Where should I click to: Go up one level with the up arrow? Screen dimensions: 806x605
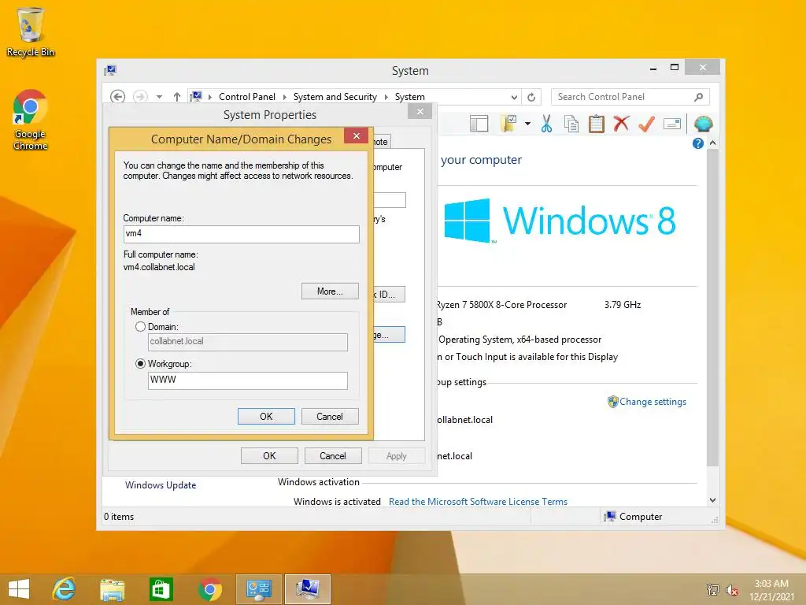coord(177,97)
